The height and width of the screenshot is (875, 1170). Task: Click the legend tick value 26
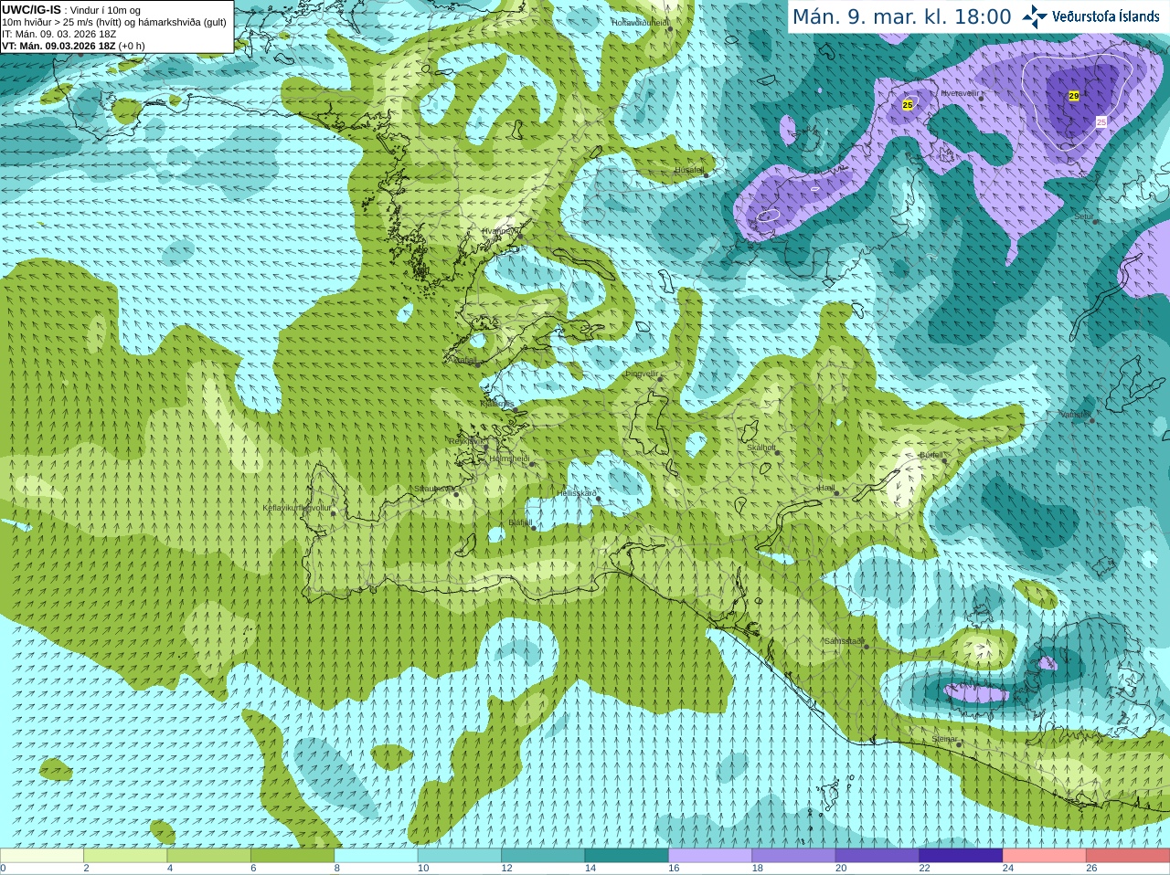click(1091, 869)
